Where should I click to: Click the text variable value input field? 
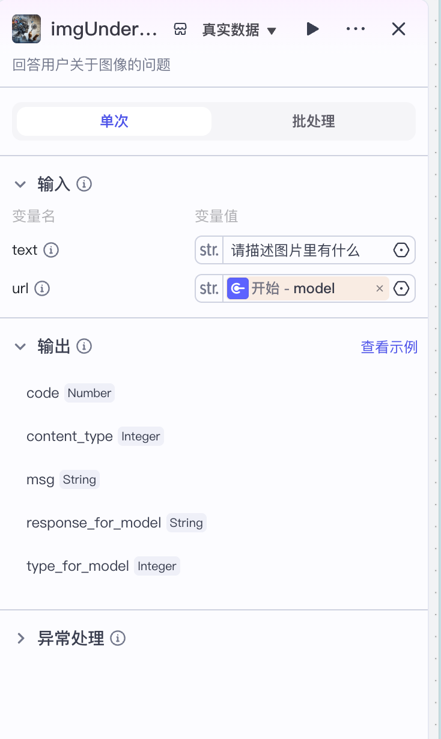pyautogui.click(x=306, y=250)
